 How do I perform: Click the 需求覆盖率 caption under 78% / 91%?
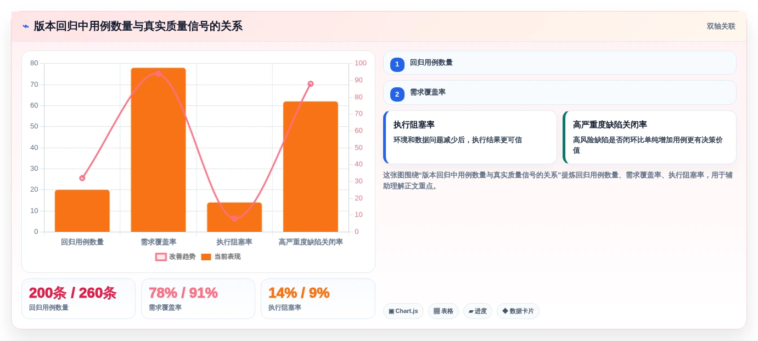tap(165, 308)
